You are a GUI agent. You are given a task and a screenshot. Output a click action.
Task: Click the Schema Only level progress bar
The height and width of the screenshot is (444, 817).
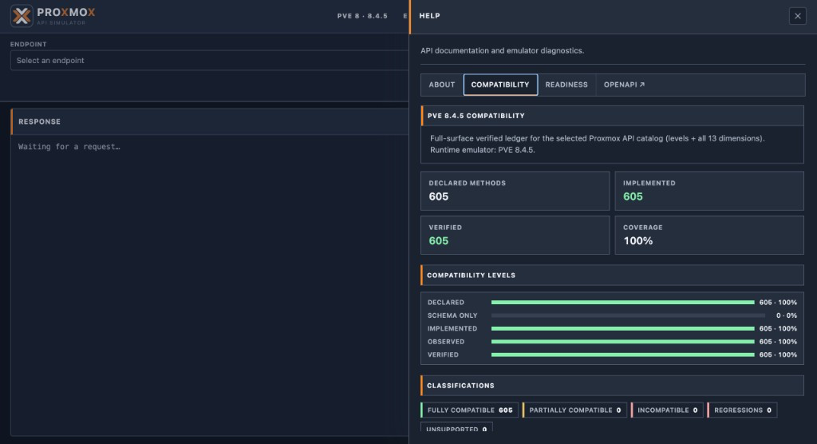click(628, 315)
